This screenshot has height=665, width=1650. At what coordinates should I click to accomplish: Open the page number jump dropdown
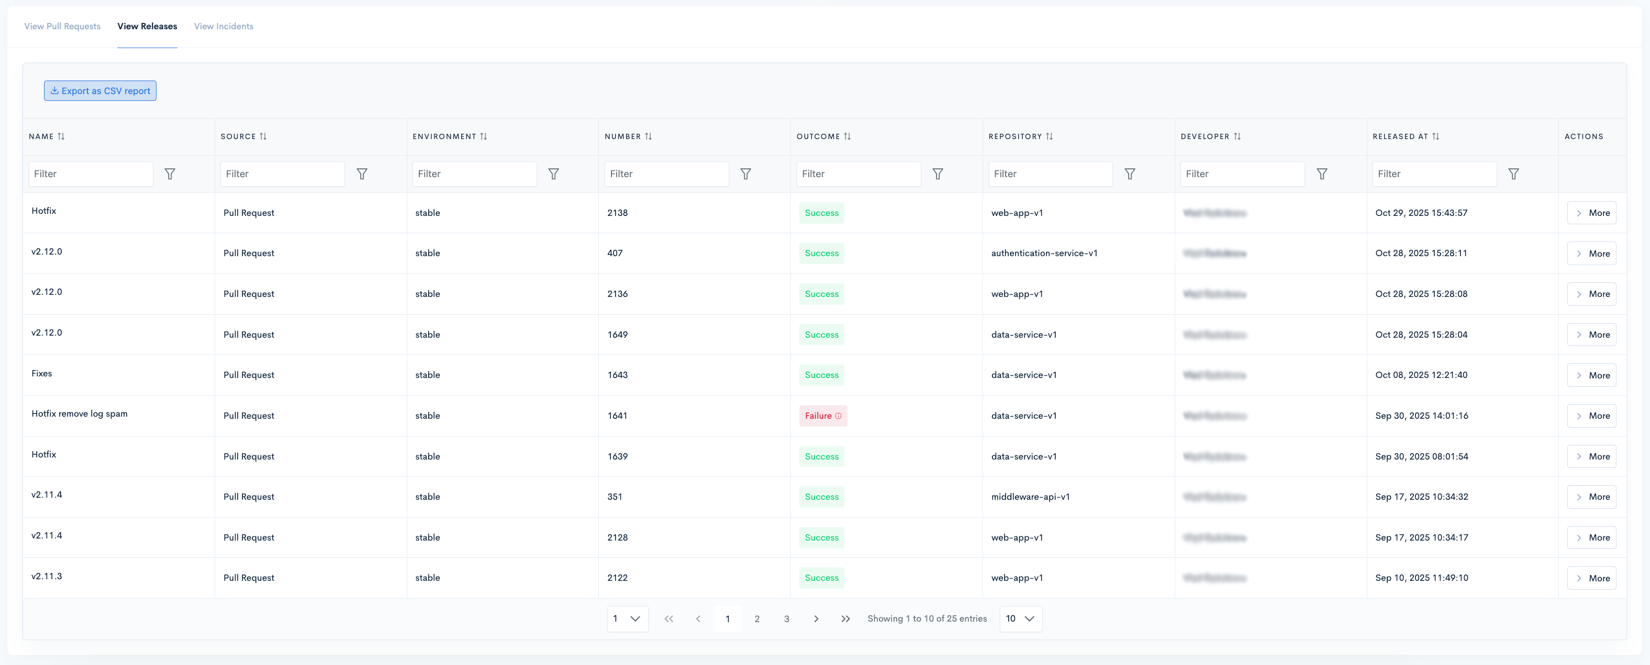[x=627, y=618]
